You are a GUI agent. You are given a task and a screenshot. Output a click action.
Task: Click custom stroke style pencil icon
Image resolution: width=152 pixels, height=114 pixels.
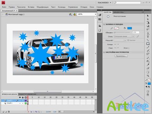point(138,36)
